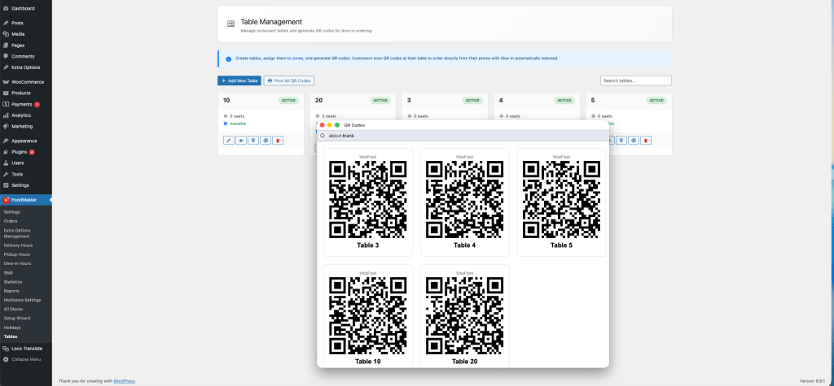The width and height of the screenshot is (834, 386).
Task: Click the Marketing megaphone icon
Action: coord(6,127)
